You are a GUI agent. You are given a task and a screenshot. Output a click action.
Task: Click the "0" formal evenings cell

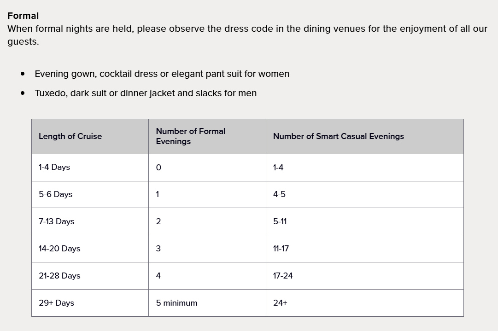click(158, 168)
